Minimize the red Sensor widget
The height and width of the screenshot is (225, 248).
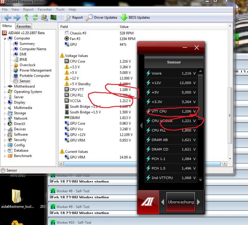(x=185, y=47)
